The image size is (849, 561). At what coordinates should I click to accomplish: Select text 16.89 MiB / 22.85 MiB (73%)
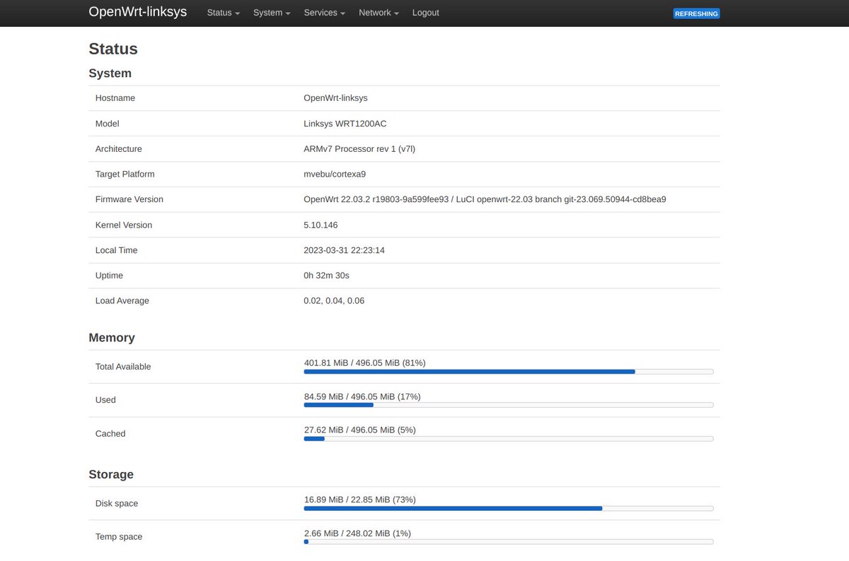coord(360,500)
